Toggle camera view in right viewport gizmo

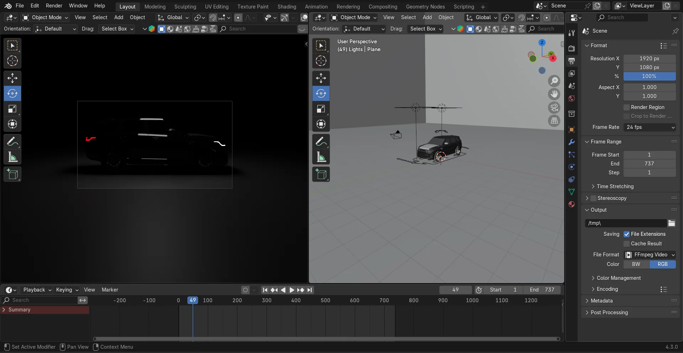pos(554,108)
